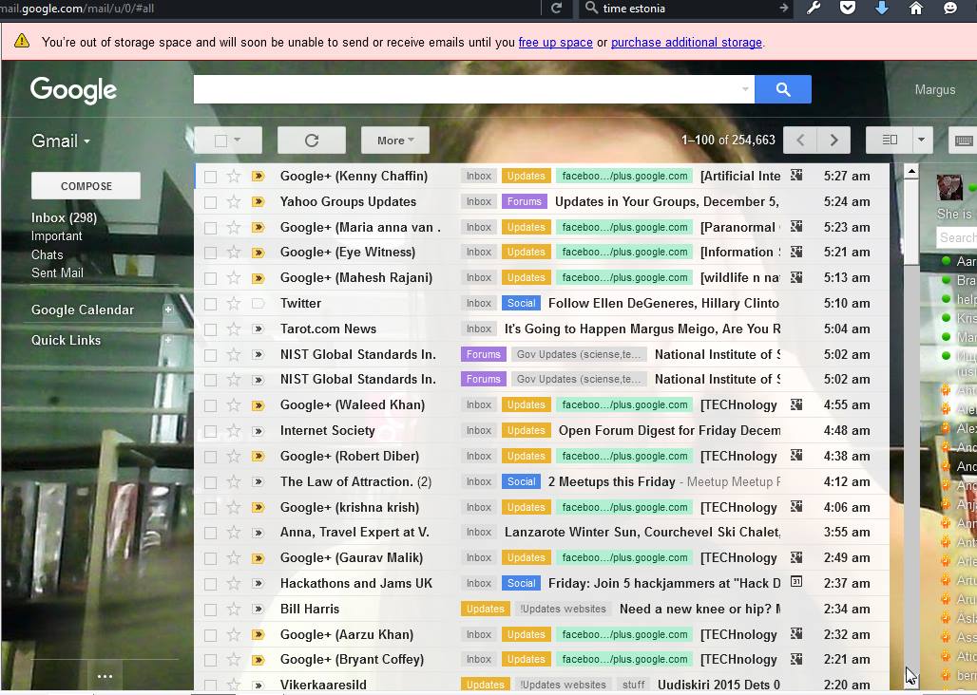The image size is (977, 695).
Task: Click the split pane mode icon
Action: [x=890, y=140]
